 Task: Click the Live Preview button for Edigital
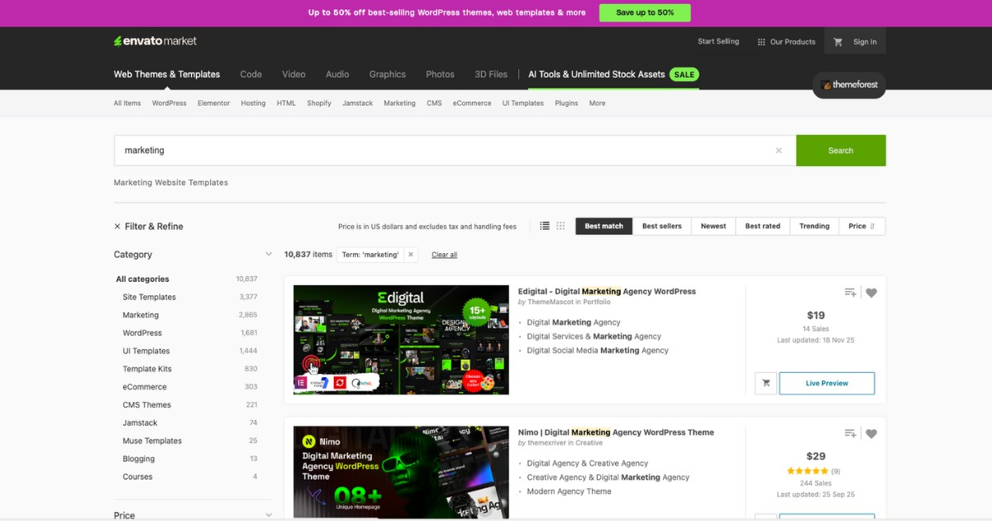click(x=827, y=383)
